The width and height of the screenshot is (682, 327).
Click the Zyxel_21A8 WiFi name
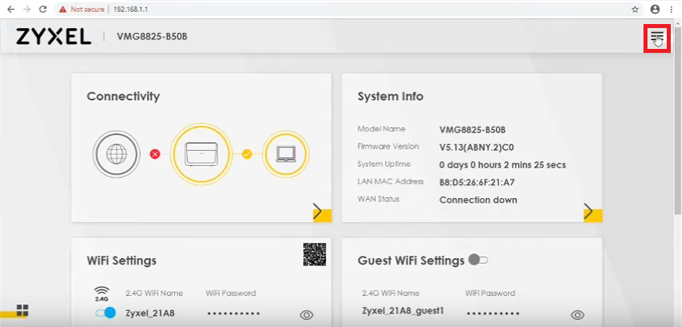(150, 313)
